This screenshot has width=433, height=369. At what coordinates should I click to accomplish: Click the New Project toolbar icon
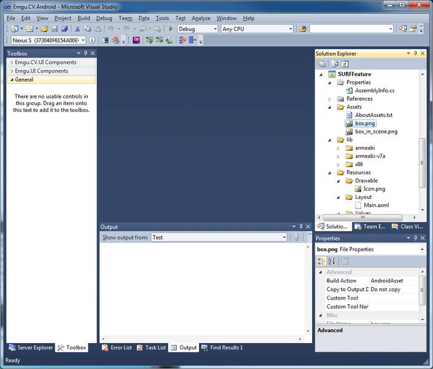(x=14, y=29)
